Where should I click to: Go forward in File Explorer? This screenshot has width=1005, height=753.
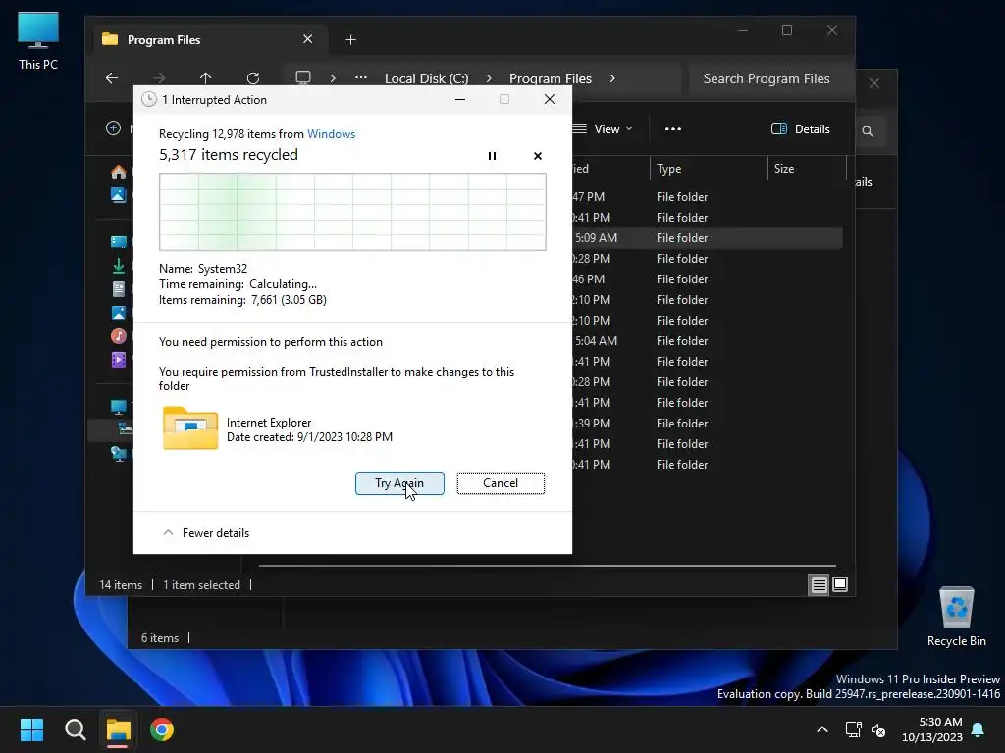tap(159, 78)
